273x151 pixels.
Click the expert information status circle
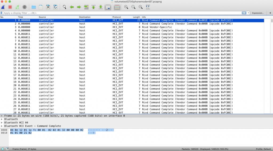pyautogui.click(x=3, y=149)
